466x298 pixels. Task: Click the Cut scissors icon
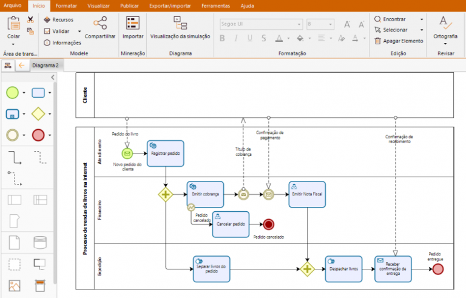click(30, 20)
